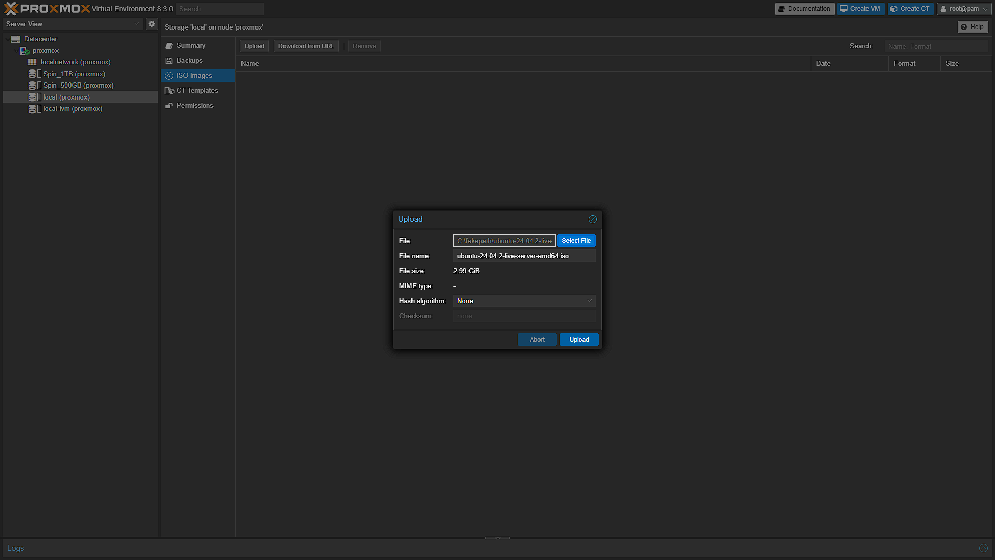Open the CT Templates tab
This screenshot has height=560, width=995.
click(x=198, y=91)
